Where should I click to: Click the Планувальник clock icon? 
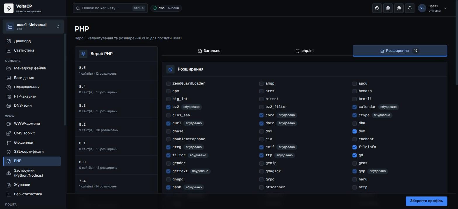(9, 87)
